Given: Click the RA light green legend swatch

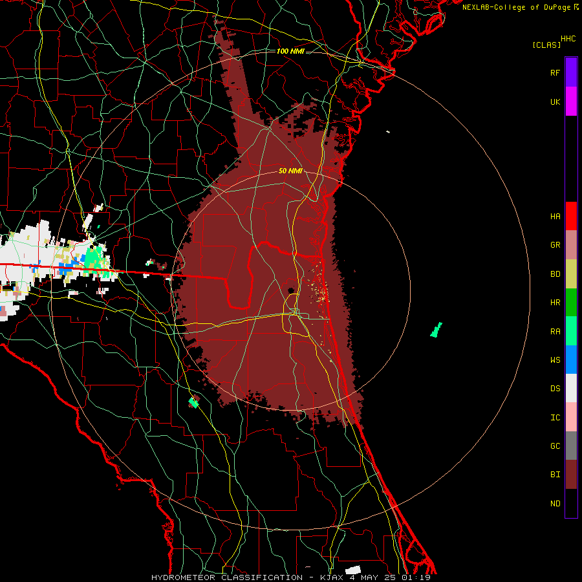Looking at the screenshot, I should click(x=571, y=331).
